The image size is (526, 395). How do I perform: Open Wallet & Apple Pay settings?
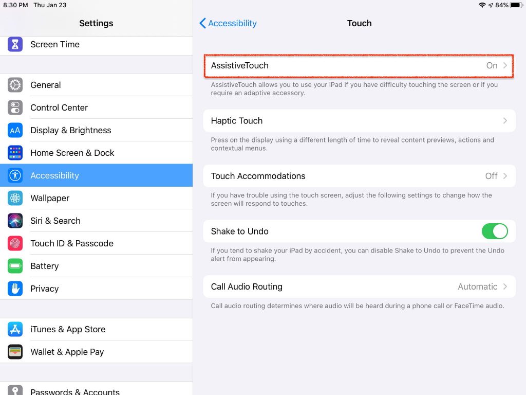[x=96, y=352]
